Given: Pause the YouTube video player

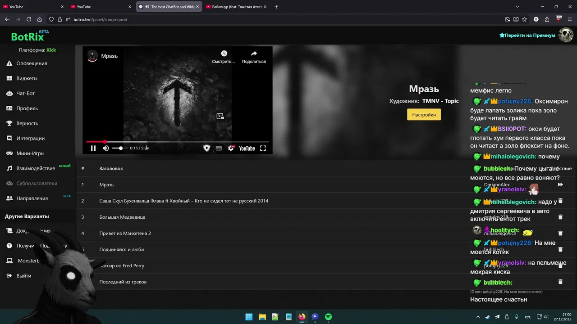Looking at the screenshot, I should 93,148.
